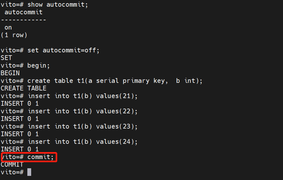Click the "on" result value

point(8,27)
